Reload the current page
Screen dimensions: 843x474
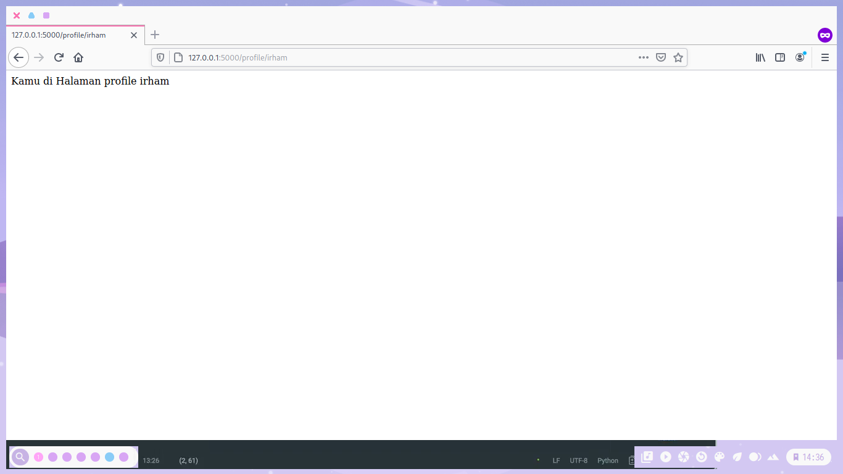point(59,57)
